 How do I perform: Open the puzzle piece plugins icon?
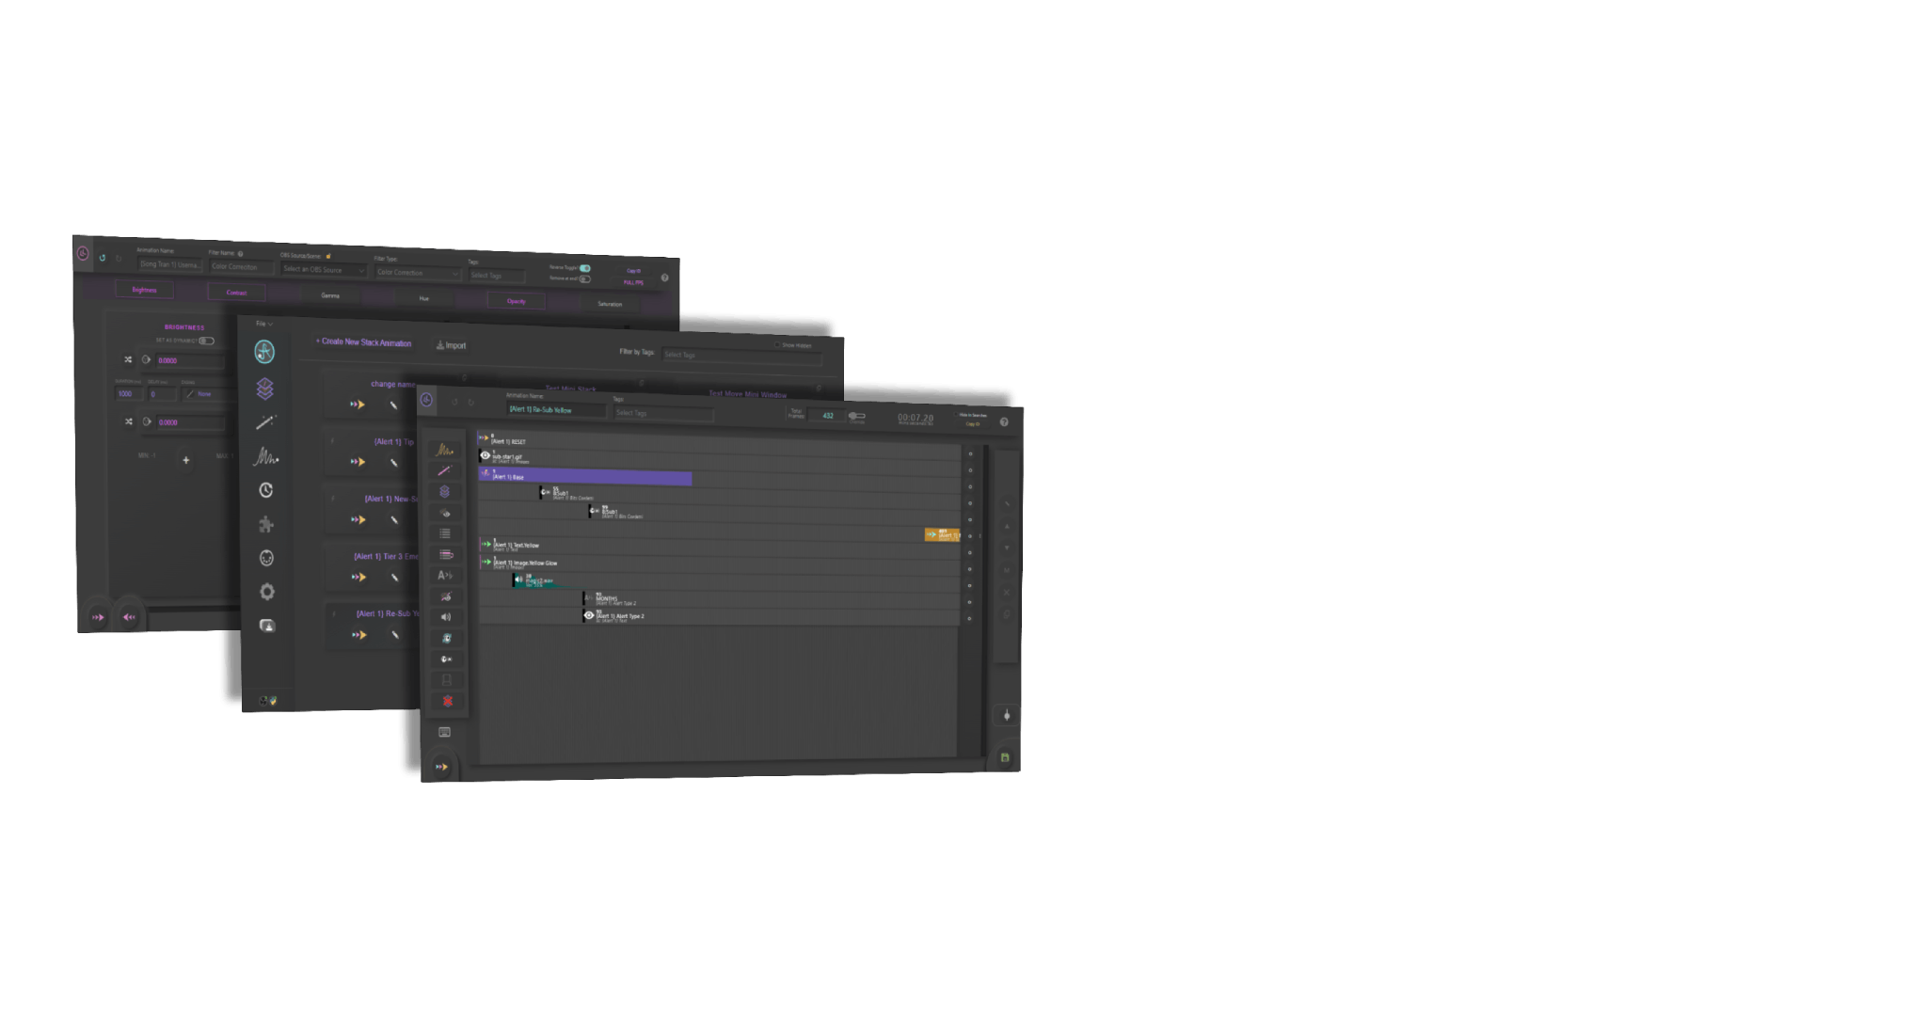[x=266, y=524]
